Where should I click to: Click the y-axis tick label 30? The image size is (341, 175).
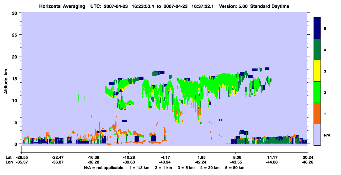[15, 13]
